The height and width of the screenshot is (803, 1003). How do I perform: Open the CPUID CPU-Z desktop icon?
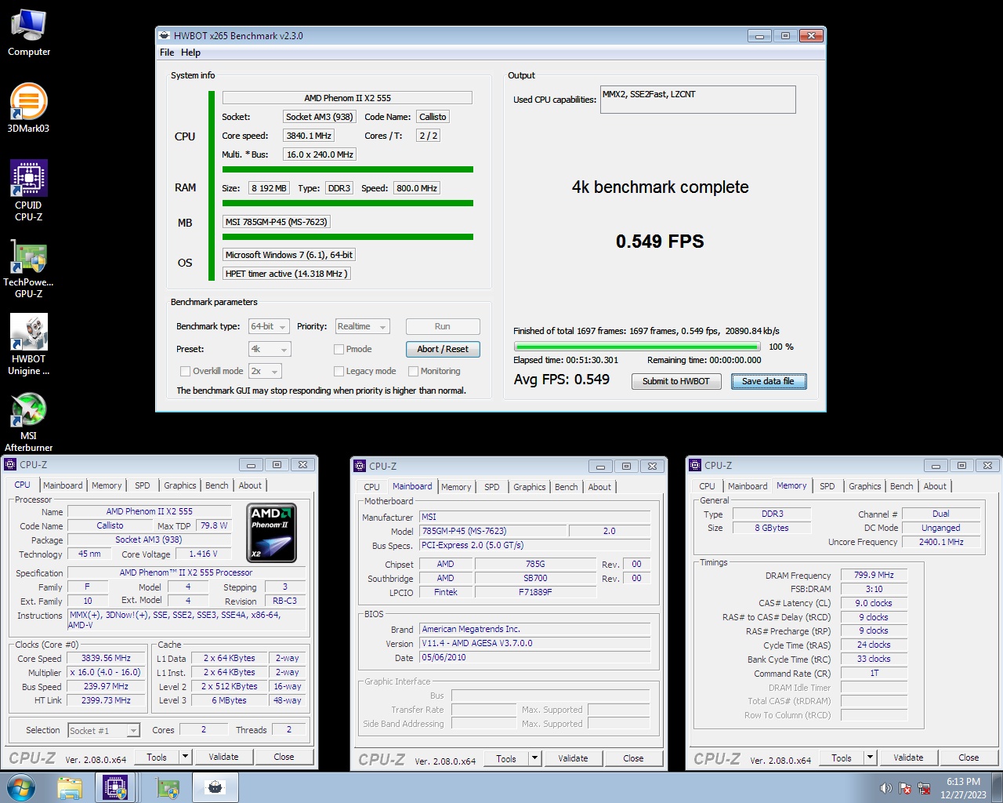(x=28, y=191)
